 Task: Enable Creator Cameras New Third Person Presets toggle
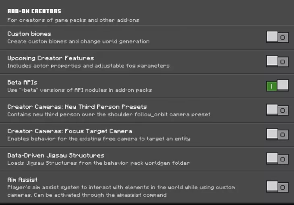point(277,110)
